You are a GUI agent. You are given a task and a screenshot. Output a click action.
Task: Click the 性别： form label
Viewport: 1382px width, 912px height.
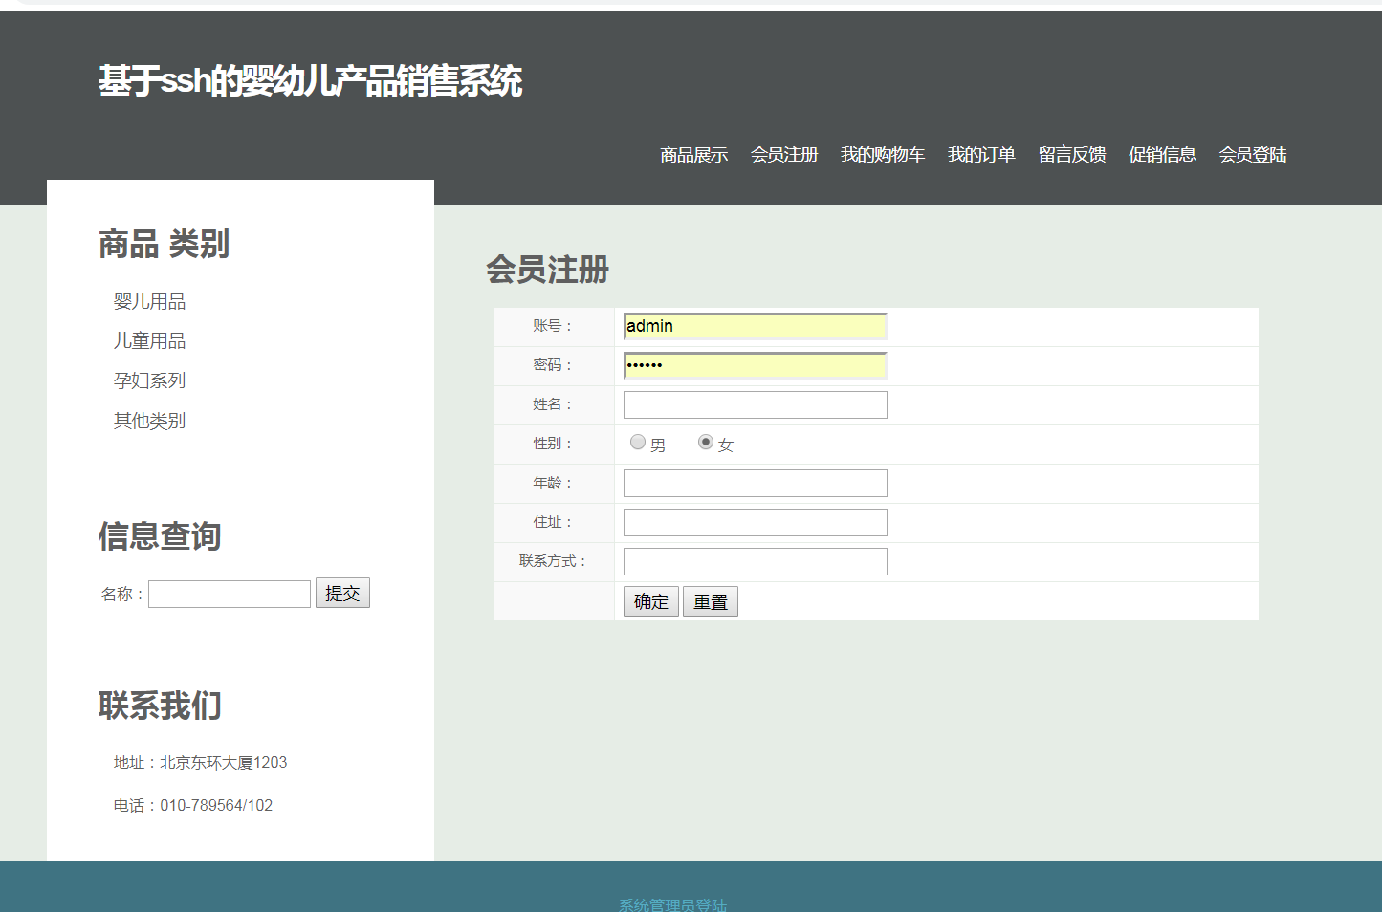[x=554, y=444]
